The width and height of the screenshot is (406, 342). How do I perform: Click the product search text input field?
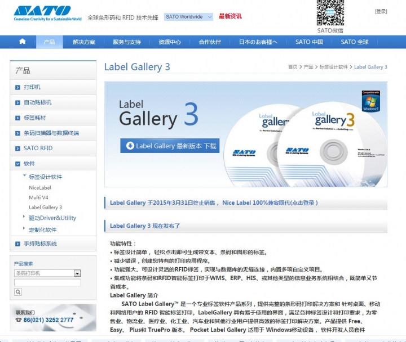click(x=47, y=282)
